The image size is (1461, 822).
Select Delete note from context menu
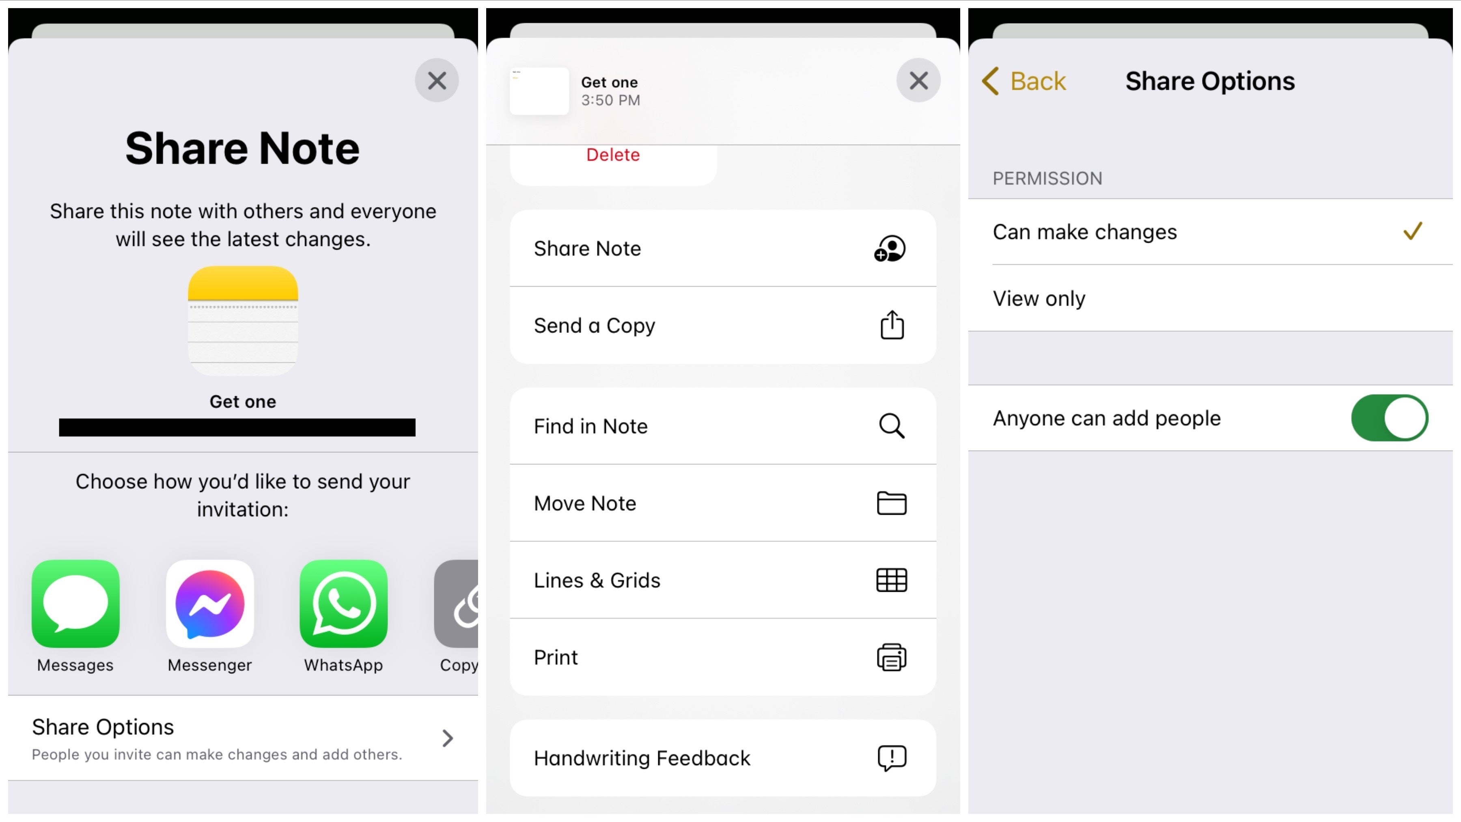point(613,155)
